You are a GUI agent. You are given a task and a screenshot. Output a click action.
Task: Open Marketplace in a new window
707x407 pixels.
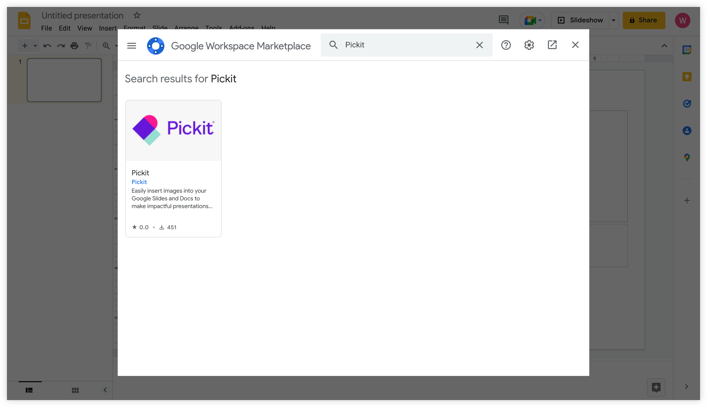pos(552,45)
